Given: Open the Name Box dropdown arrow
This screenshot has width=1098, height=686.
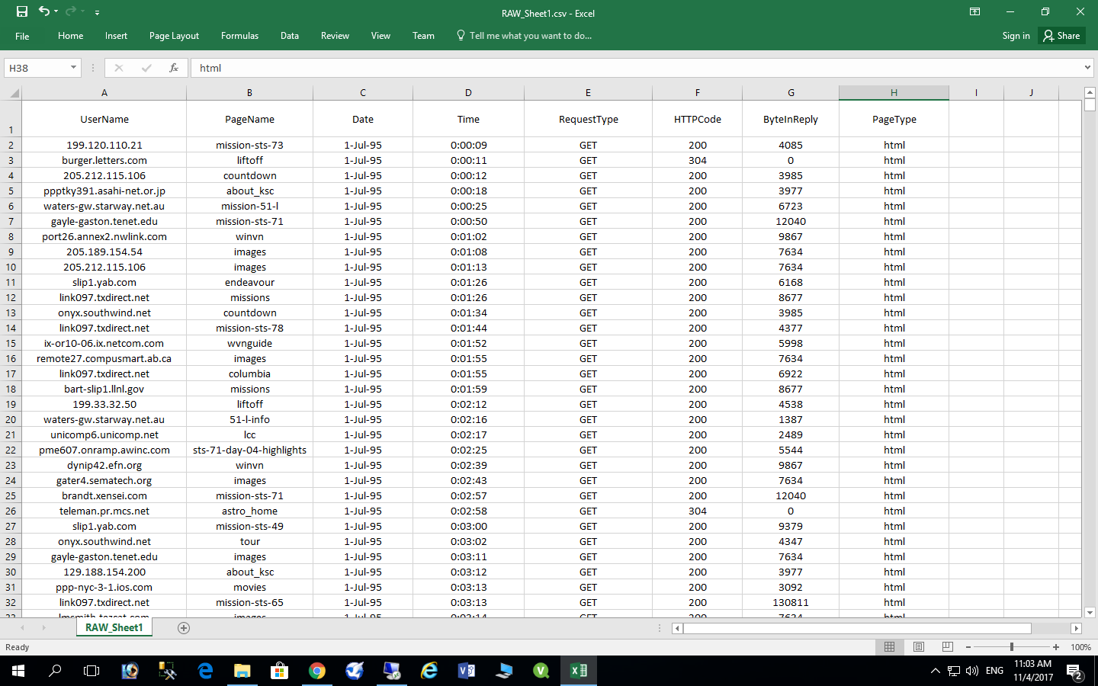Looking at the screenshot, I should click(73, 68).
